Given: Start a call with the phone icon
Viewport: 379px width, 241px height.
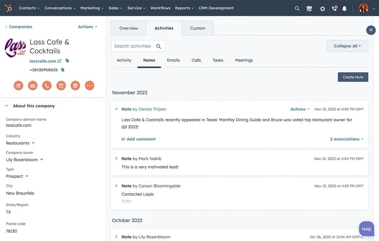Looking at the screenshot, I should click(x=46, y=85).
